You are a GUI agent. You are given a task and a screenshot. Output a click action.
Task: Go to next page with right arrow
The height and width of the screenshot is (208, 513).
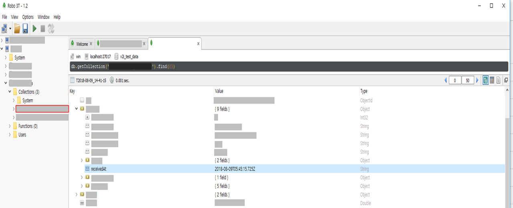[x=477, y=80]
